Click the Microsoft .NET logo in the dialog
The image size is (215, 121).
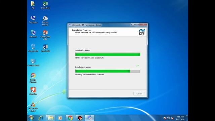coord(142,32)
